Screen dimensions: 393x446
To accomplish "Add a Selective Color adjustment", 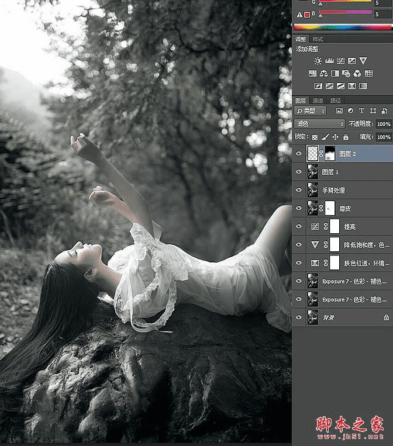I will (x=351, y=85).
